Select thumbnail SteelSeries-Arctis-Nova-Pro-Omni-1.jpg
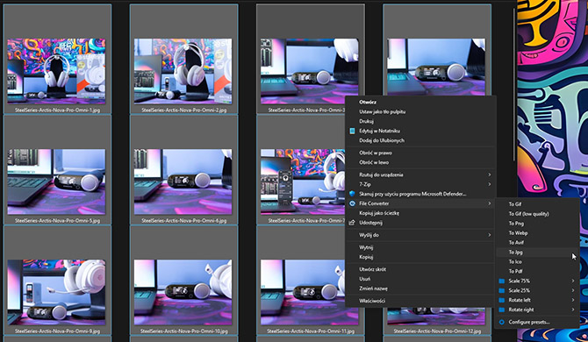588x342 pixels. click(x=57, y=71)
